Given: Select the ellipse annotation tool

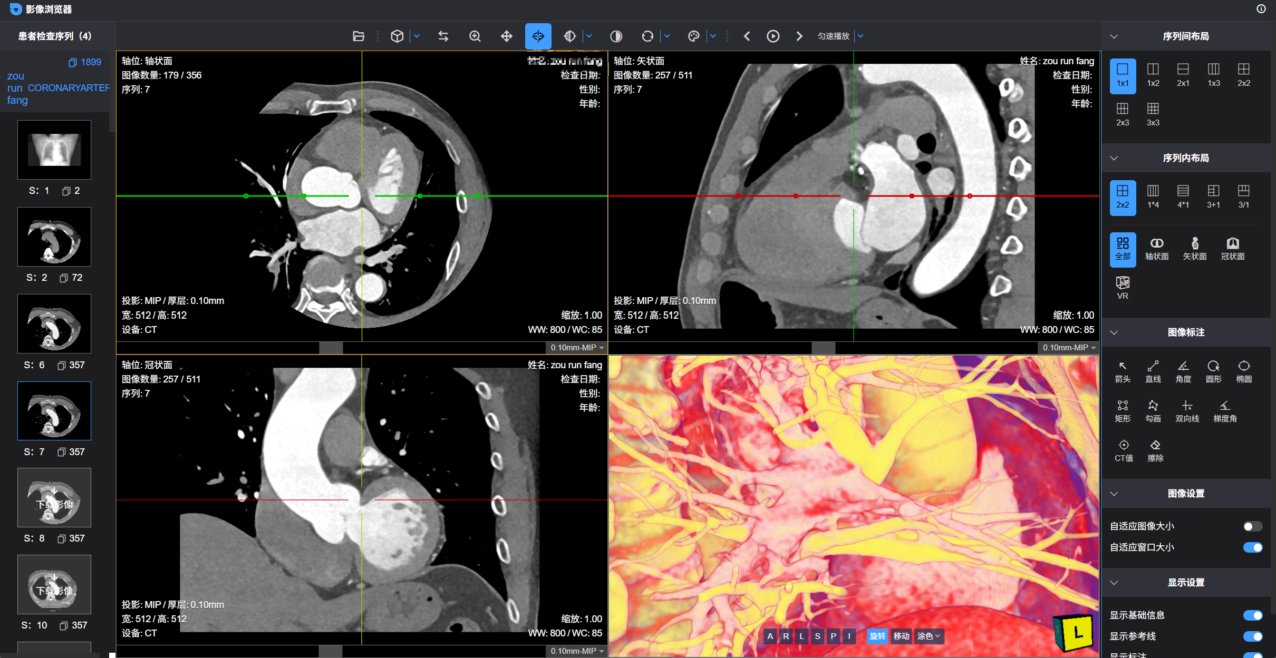Looking at the screenshot, I should point(1243,371).
